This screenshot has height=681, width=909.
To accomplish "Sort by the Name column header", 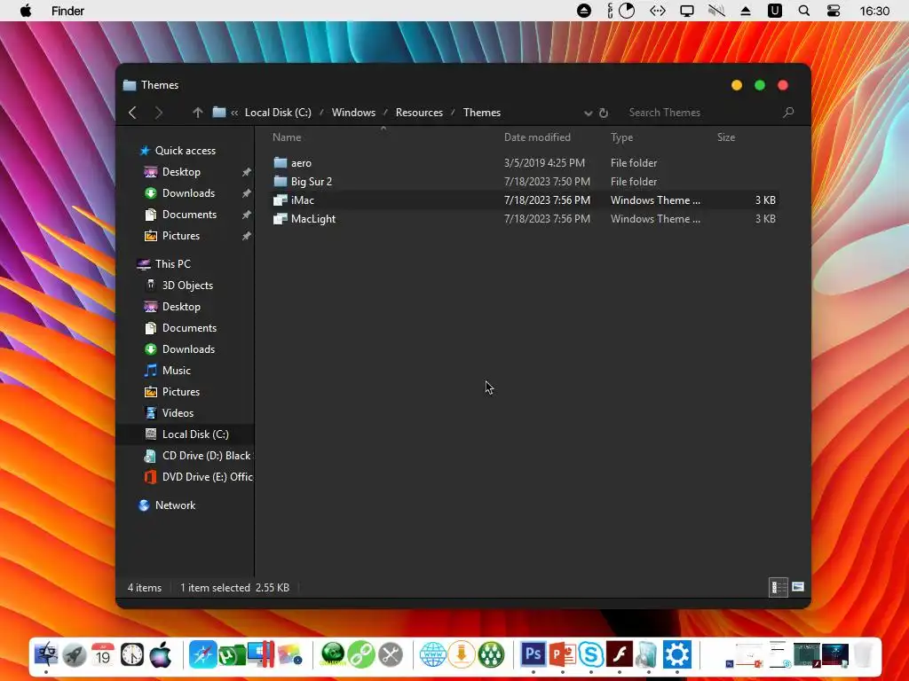I will tap(287, 137).
